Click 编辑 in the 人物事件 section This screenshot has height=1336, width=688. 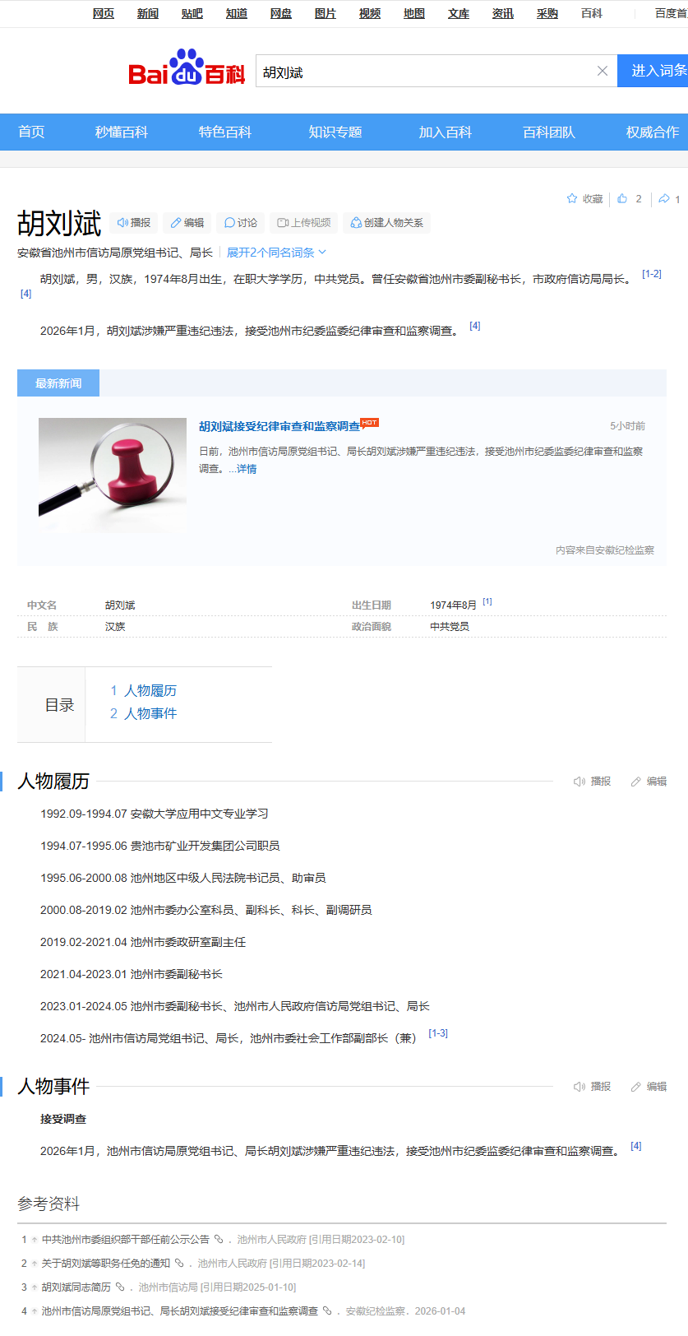pyautogui.click(x=649, y=1087)
